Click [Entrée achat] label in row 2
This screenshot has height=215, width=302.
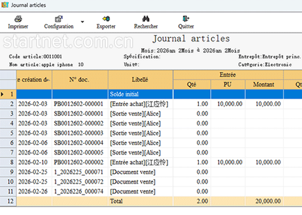click(127, 104)
